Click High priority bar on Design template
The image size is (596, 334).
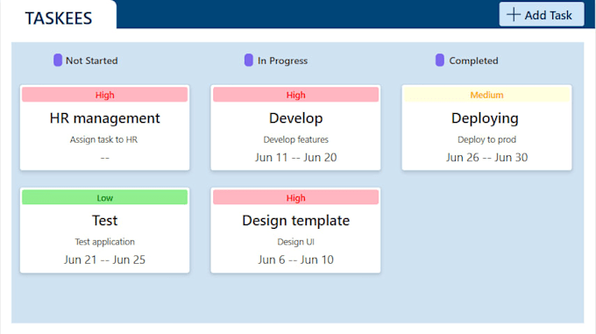[x=295, y=197]
